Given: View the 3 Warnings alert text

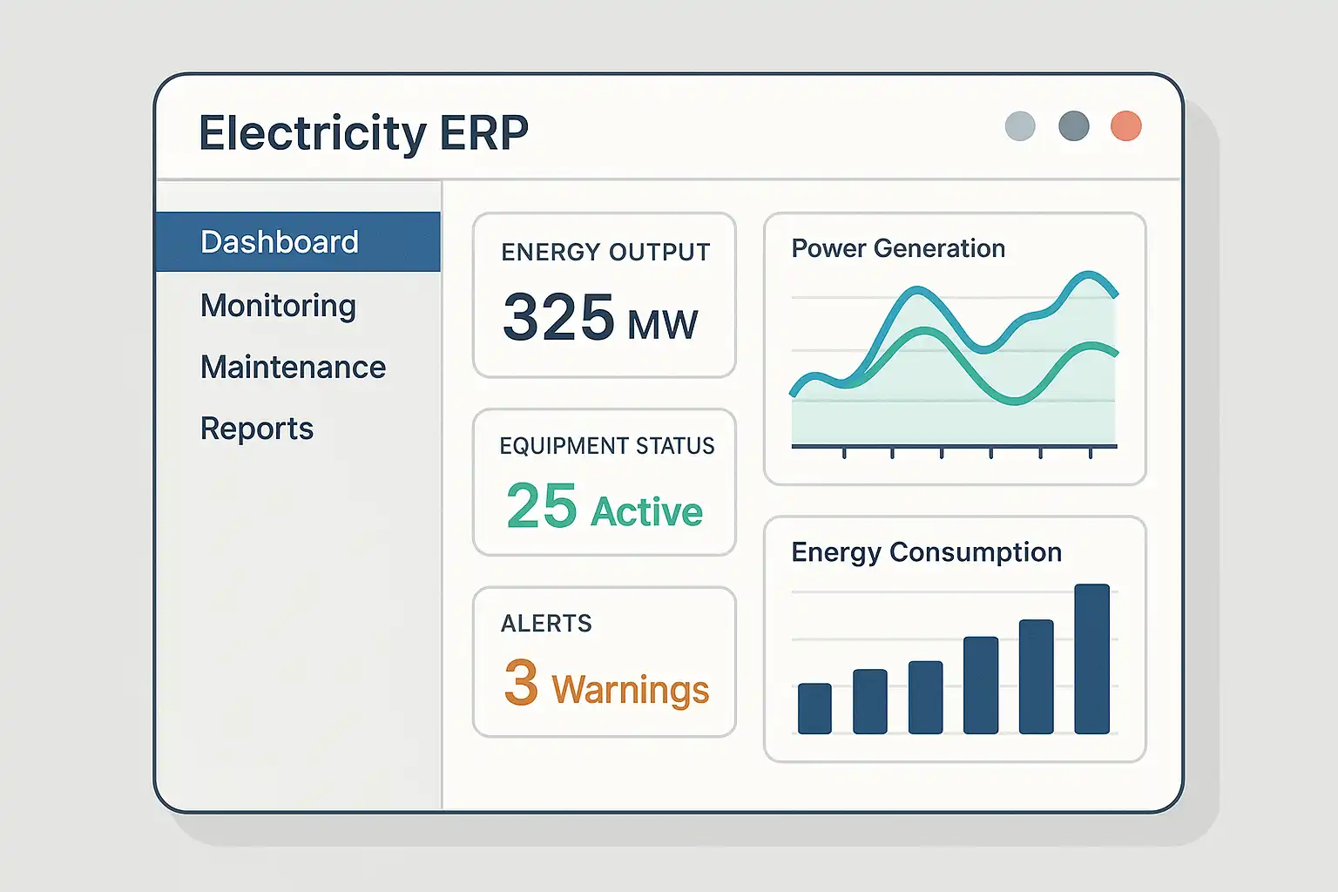Looking at the screenshot, I should [x=606, y=685].
